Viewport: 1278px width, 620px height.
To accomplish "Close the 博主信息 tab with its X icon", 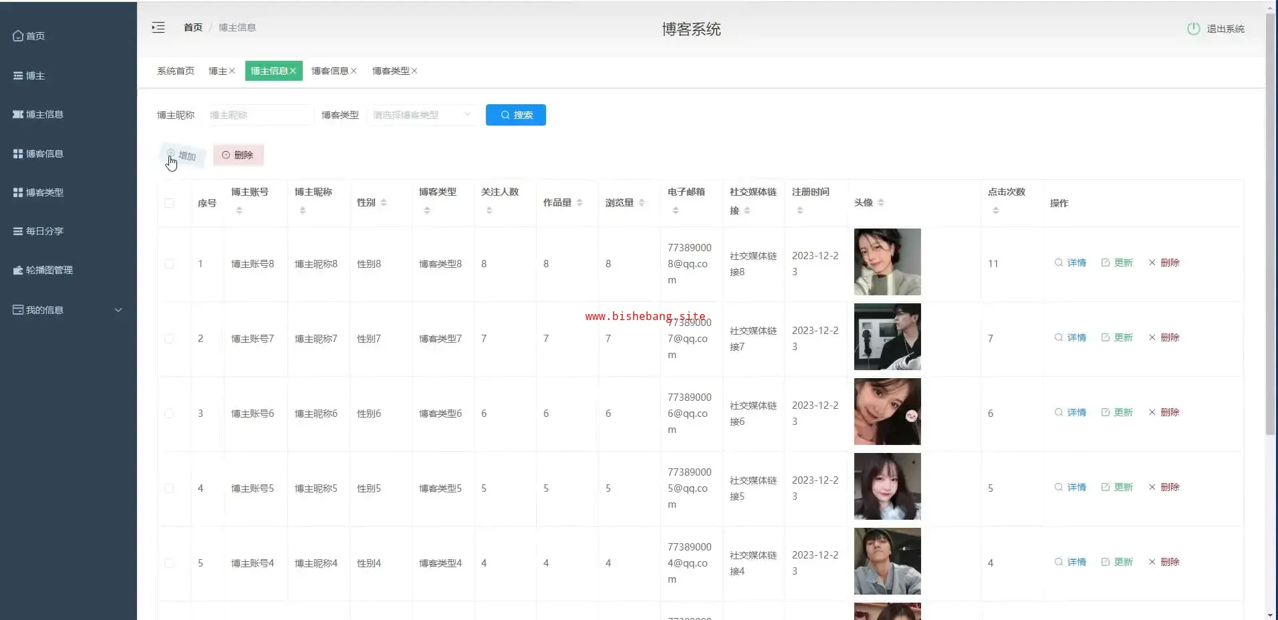I will 293,71.
